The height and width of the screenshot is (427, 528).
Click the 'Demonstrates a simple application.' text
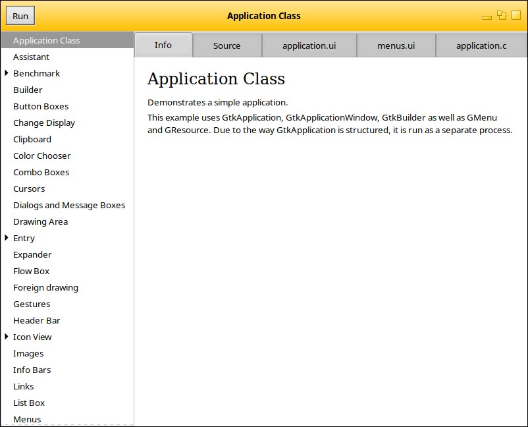click(217, 102)
